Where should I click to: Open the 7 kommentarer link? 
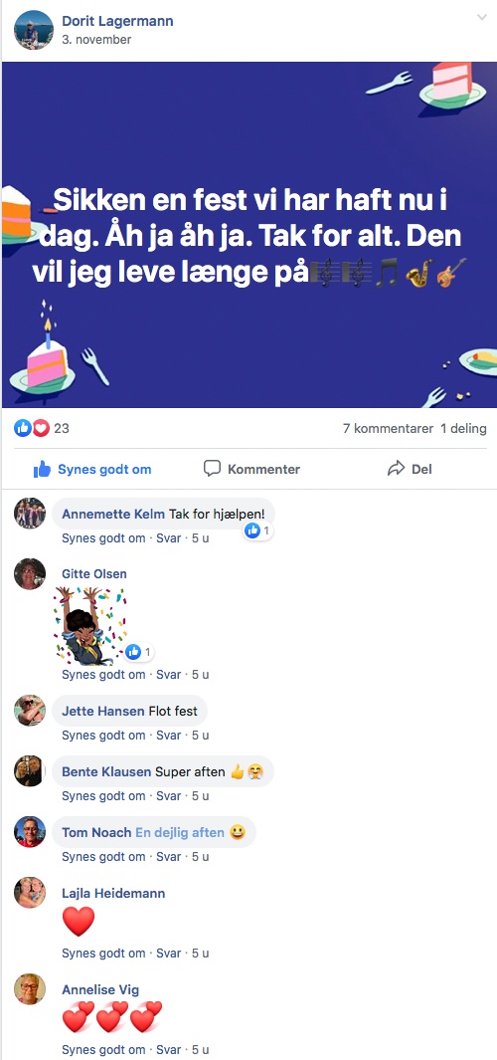coord(389,429)
